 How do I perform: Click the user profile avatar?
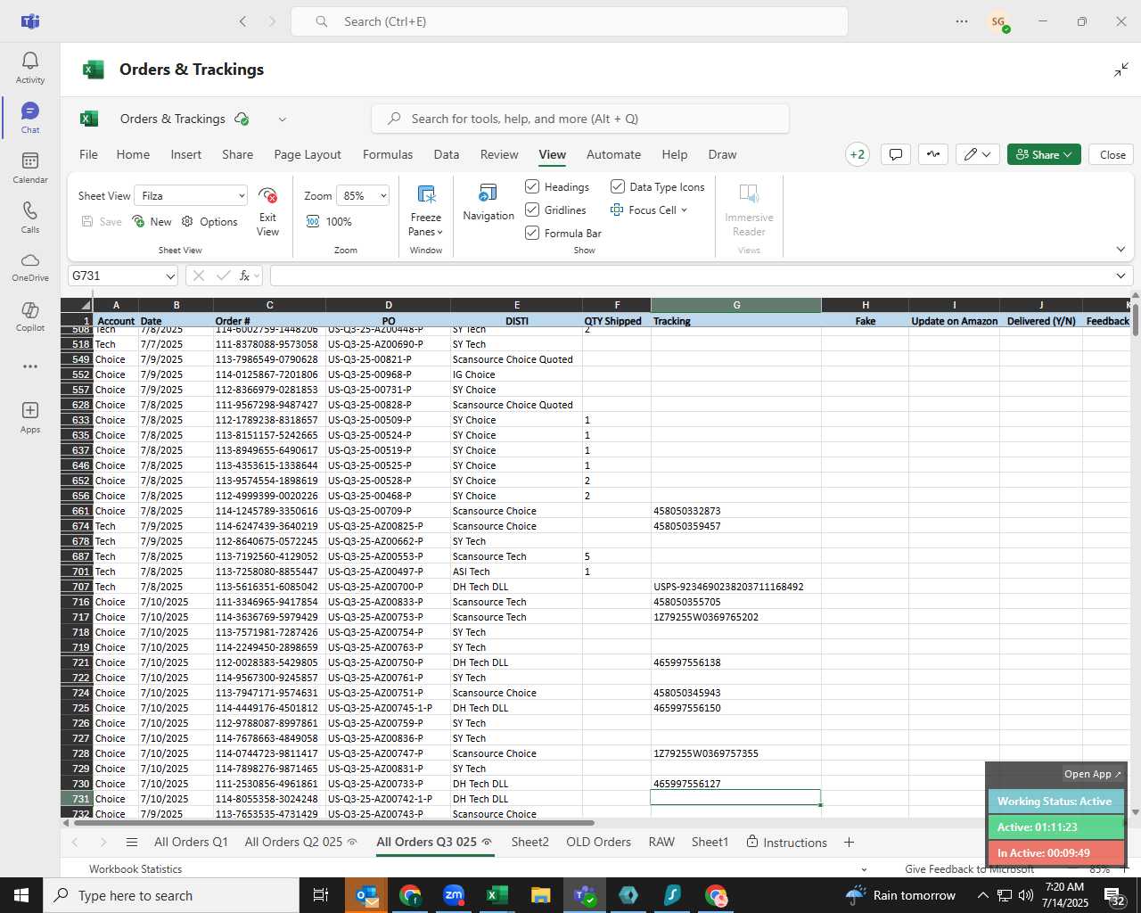click(x=998, y=21)
